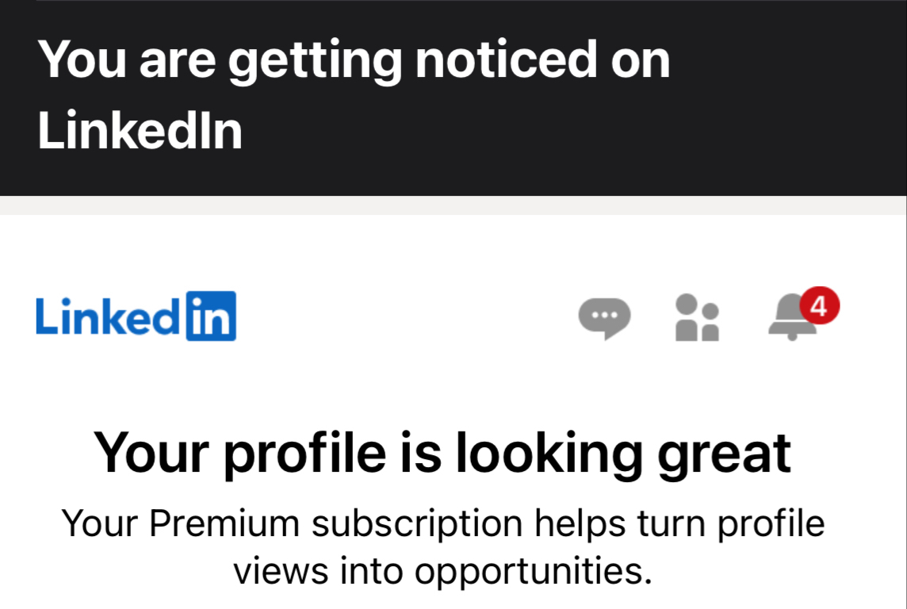Open the My Network people icon
This screenshot has height=609, width=907.
697,318
